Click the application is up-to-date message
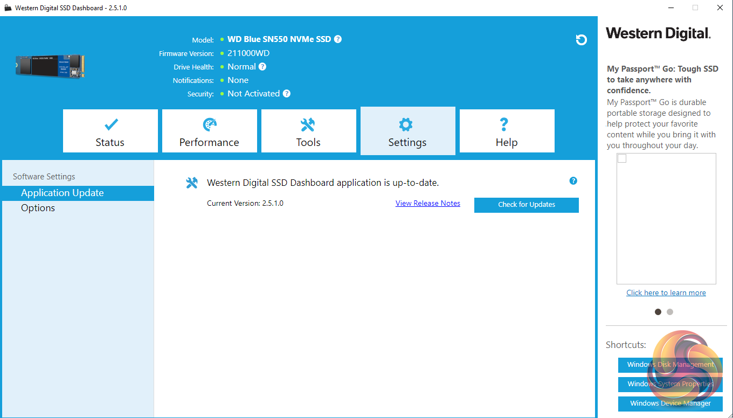 (323, 183)
